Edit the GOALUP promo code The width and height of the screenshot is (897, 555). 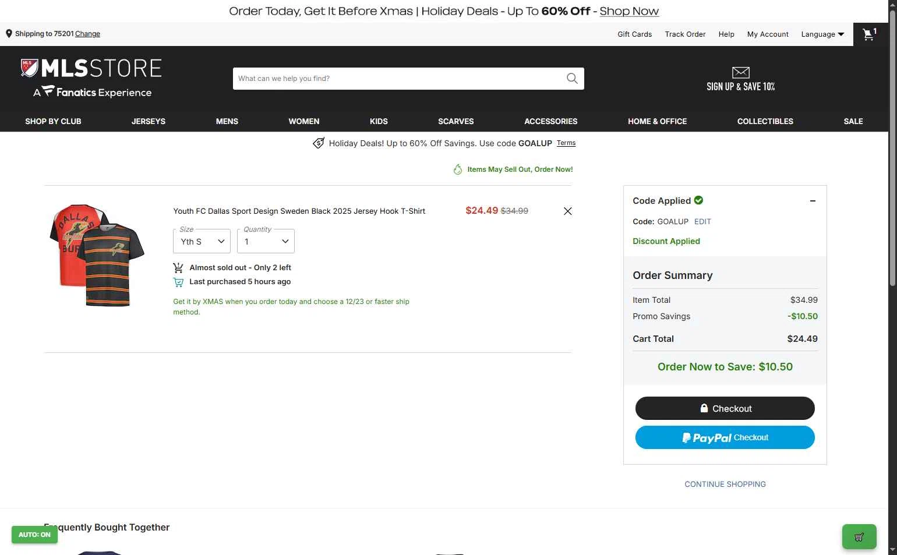pyautogui.click(x=702, y=221)
